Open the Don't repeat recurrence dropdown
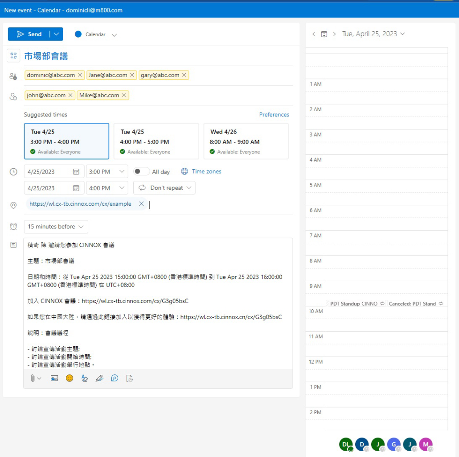This screenshot has width=459, height=457. point(164,188)
